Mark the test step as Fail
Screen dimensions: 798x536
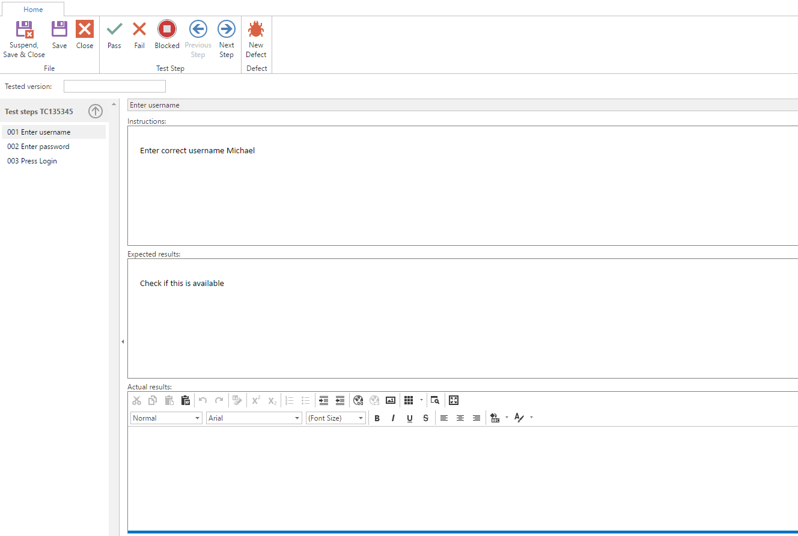point(139,35)
